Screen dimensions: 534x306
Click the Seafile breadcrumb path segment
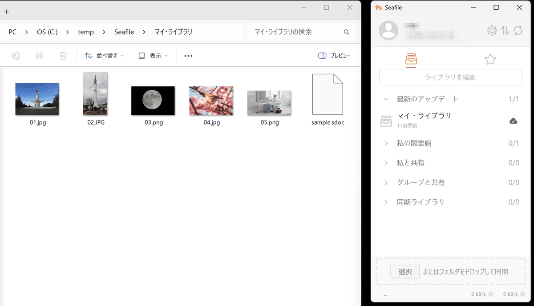click(x=124, y=32)
